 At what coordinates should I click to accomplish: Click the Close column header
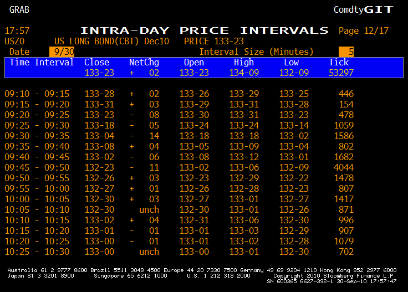coord(97,62)
